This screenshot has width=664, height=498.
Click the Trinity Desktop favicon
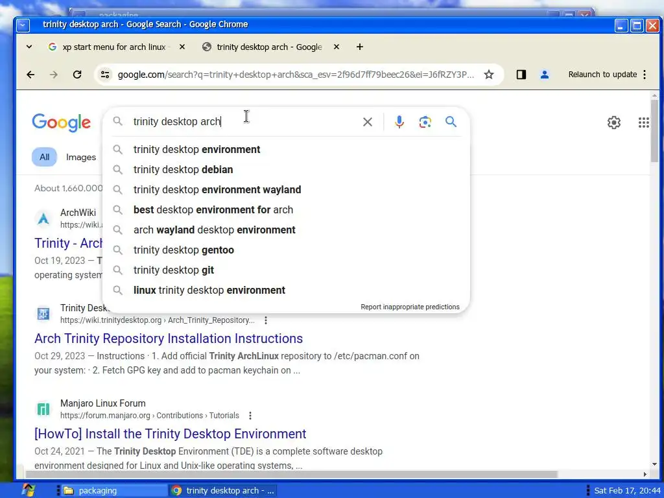[43, 314]
